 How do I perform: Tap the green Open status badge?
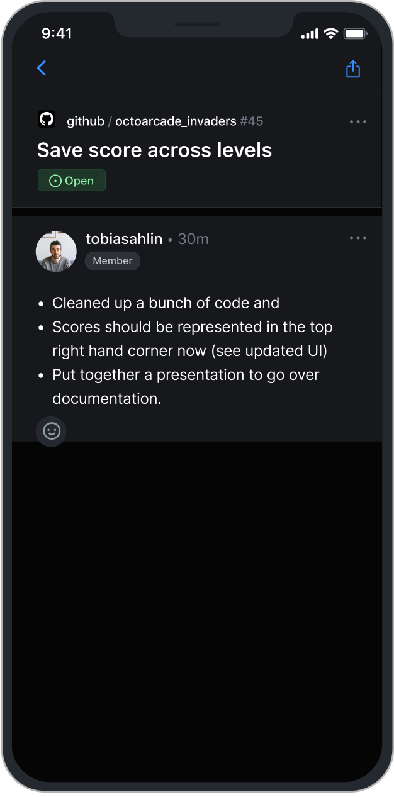(72, 181)
